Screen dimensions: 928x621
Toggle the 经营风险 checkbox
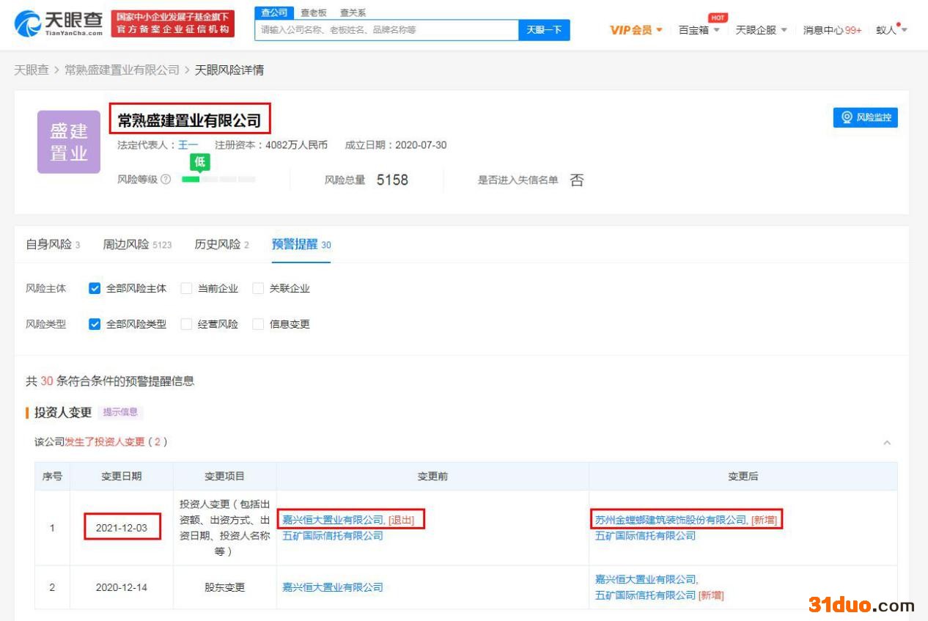click(x=187, y=324)
